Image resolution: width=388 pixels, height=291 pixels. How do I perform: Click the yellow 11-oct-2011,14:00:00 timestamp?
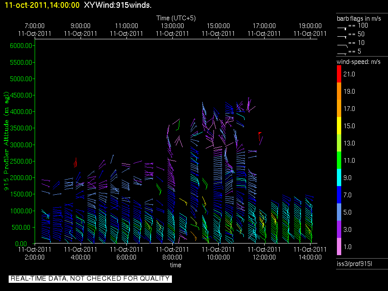coord(42,5)
